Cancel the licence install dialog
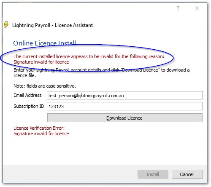The image size is (211, 187). point(187,174)
